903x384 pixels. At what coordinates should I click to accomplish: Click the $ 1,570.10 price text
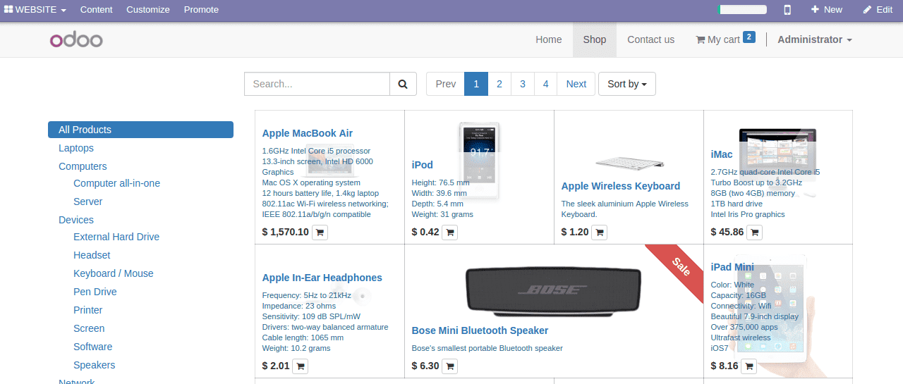tap(285, 232)
